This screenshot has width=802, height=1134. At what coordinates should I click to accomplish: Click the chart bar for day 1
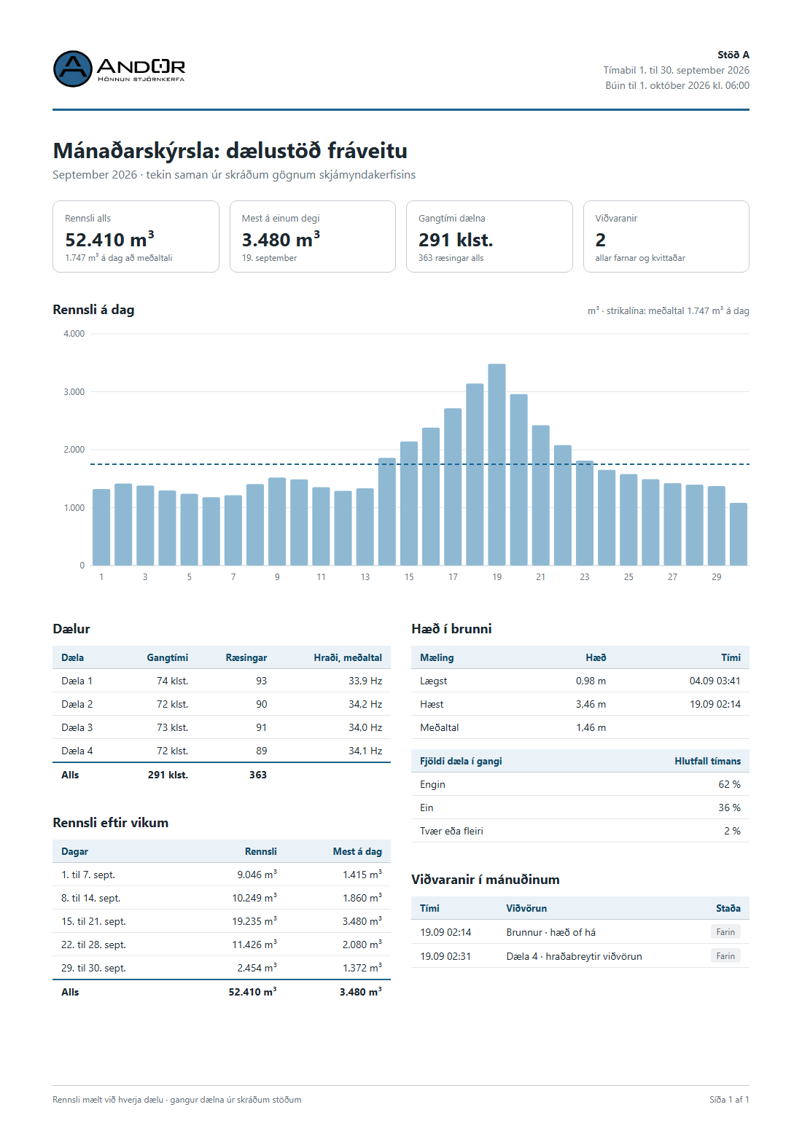pos(101,527)
